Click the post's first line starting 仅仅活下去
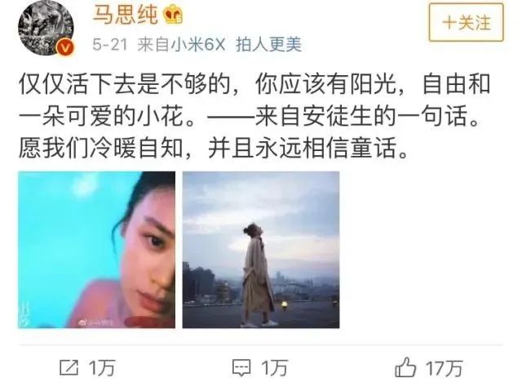 pyautogui.click(x=254, y=85)
